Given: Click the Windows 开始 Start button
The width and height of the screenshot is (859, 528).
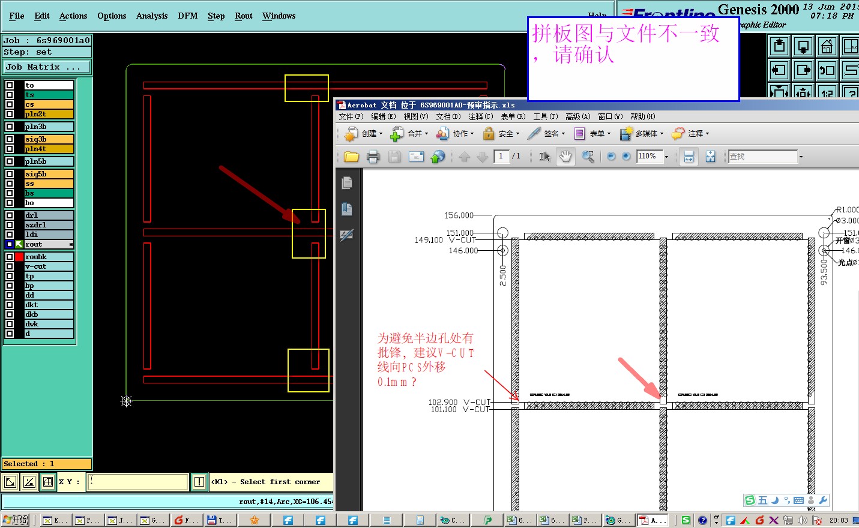Looking at the screenshot, I should point(15,520).
